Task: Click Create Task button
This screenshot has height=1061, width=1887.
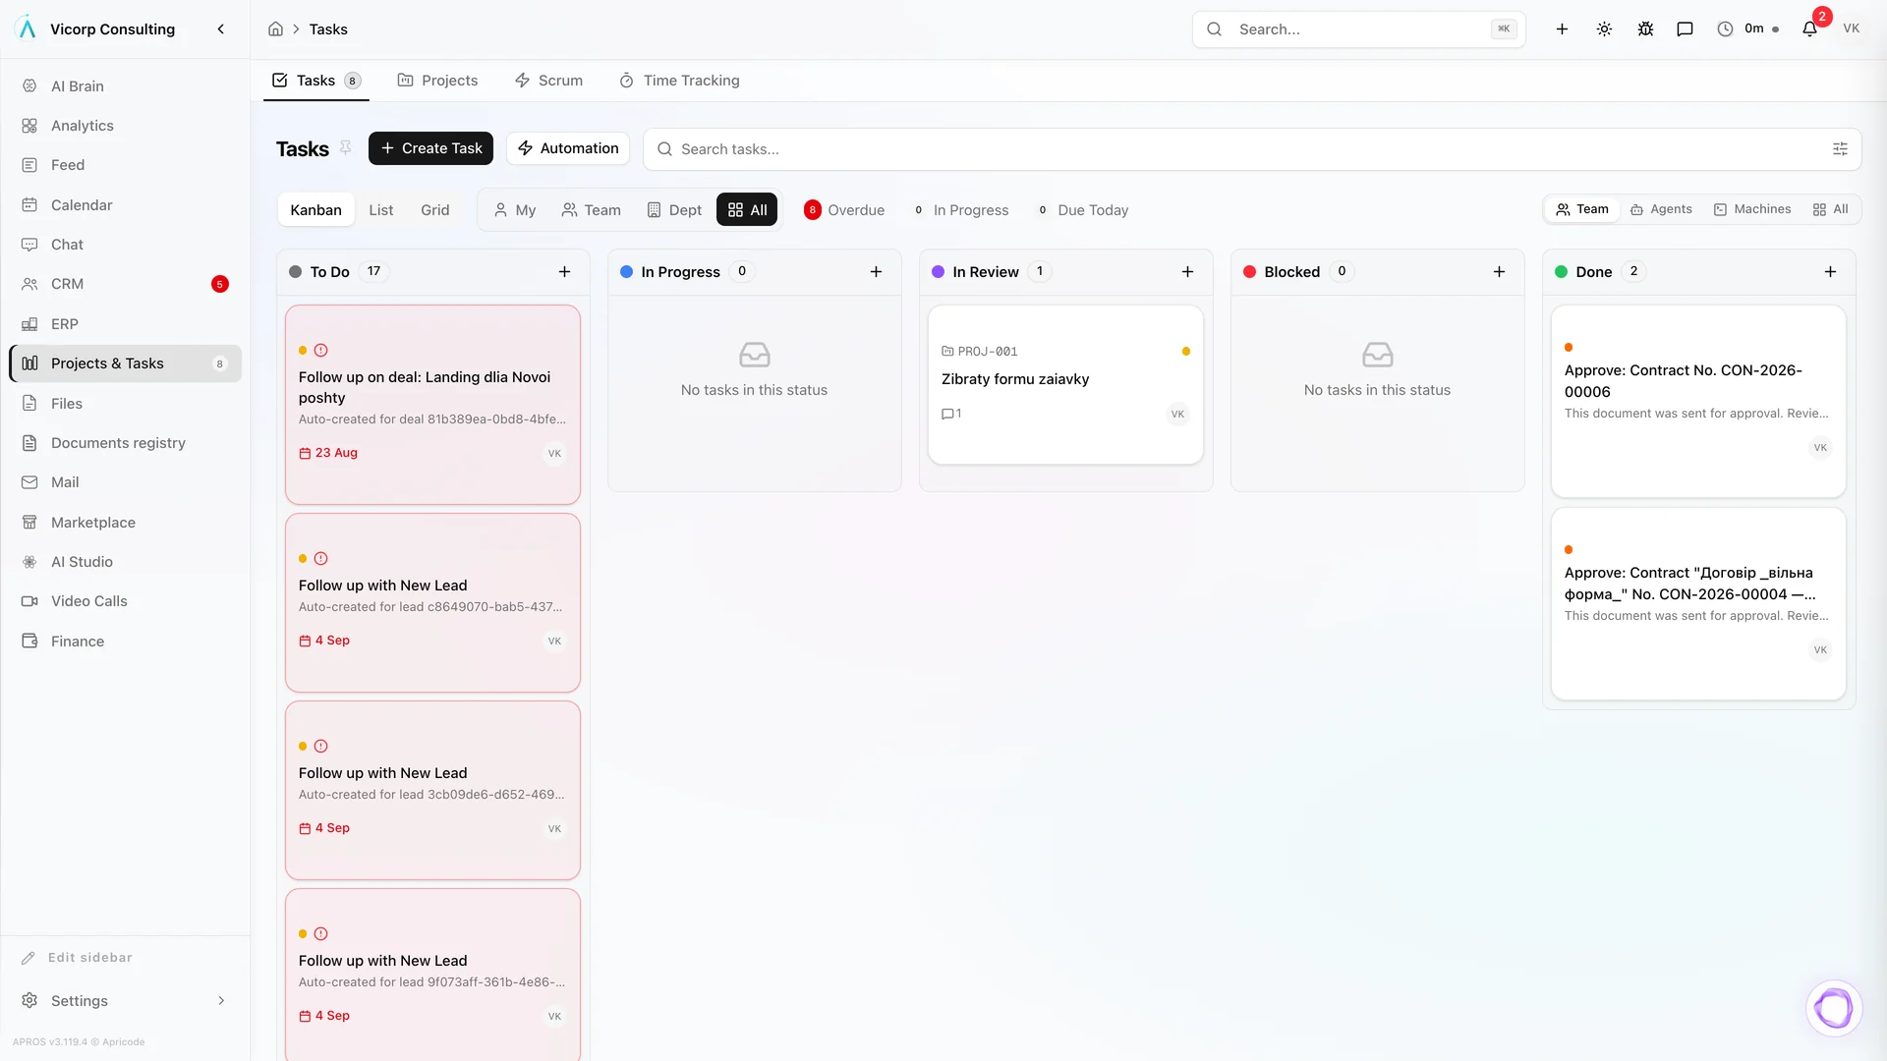Action: pos(430,148)
